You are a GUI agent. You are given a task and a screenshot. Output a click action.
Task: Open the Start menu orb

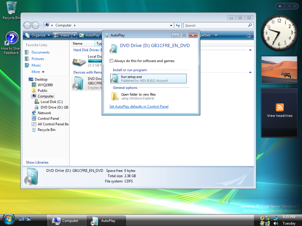(9, 219)
